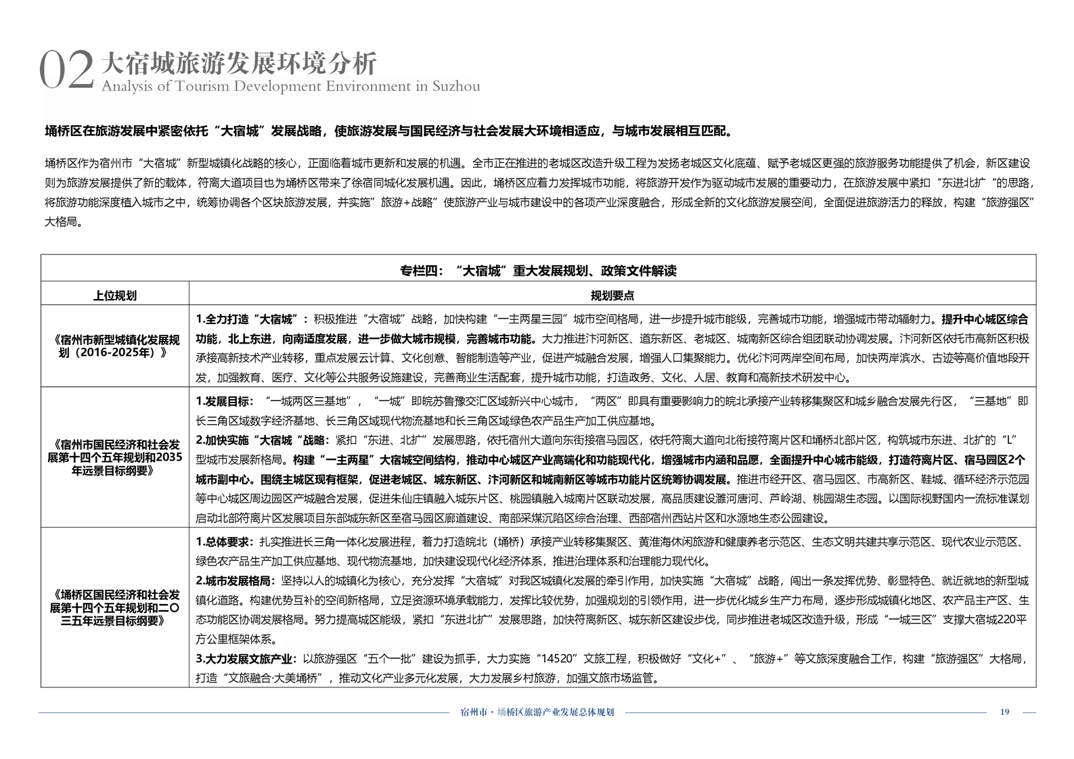Viewport: 1074px width, 759px height.
Task: Click the bold text "1.总体要求"
Action: (x=225, y=542)
